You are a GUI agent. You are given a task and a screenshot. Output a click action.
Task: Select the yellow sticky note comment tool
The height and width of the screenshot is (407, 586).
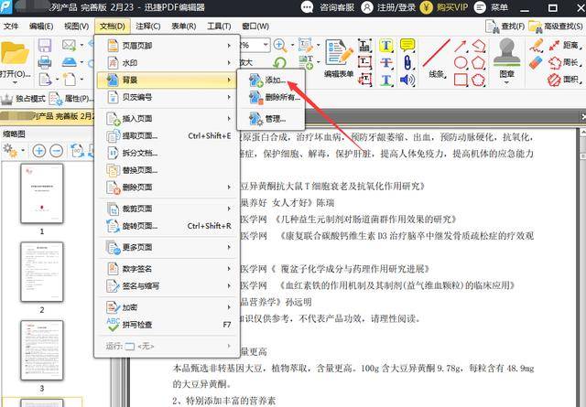coord(407,46)
